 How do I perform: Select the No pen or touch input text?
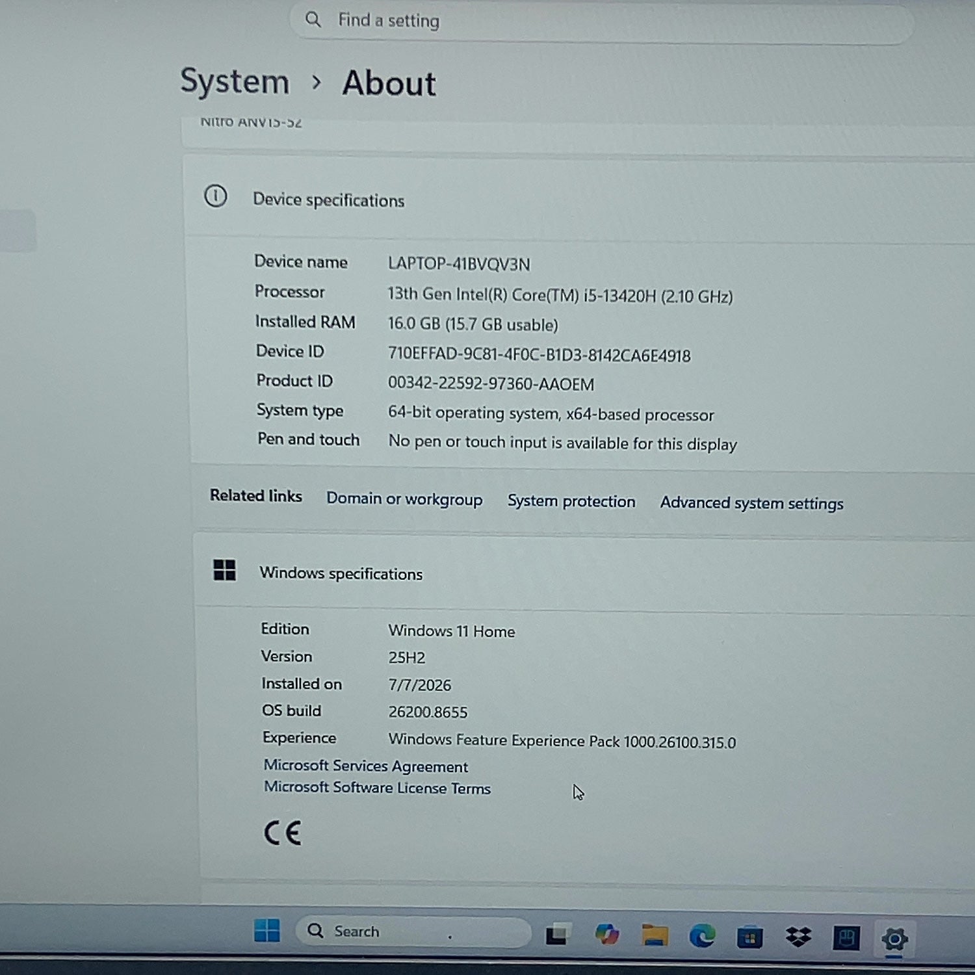(562, 443)
